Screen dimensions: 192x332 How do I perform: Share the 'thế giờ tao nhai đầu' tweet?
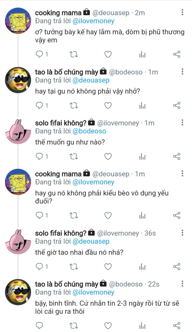(x=177, y=267)
